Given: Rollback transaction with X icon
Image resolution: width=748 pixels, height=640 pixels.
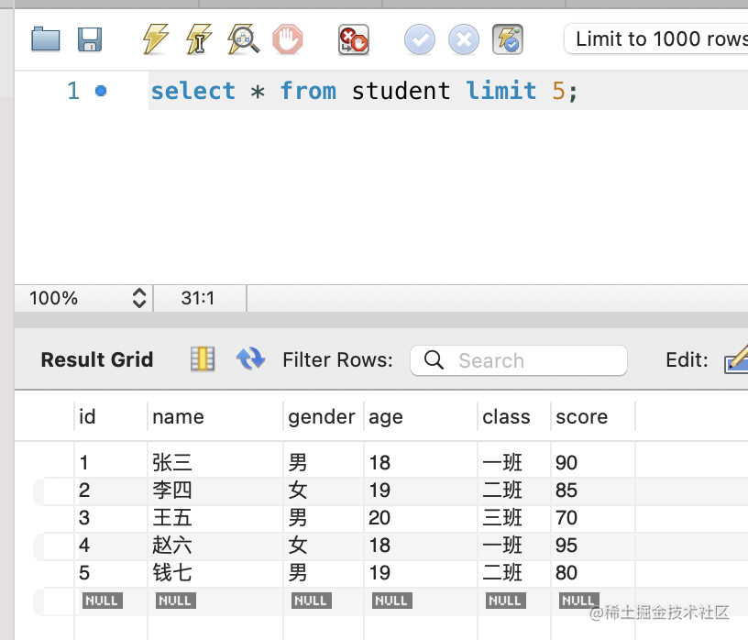Looking at the screenshot, I should pyautogui.click(x=463, y=39).
